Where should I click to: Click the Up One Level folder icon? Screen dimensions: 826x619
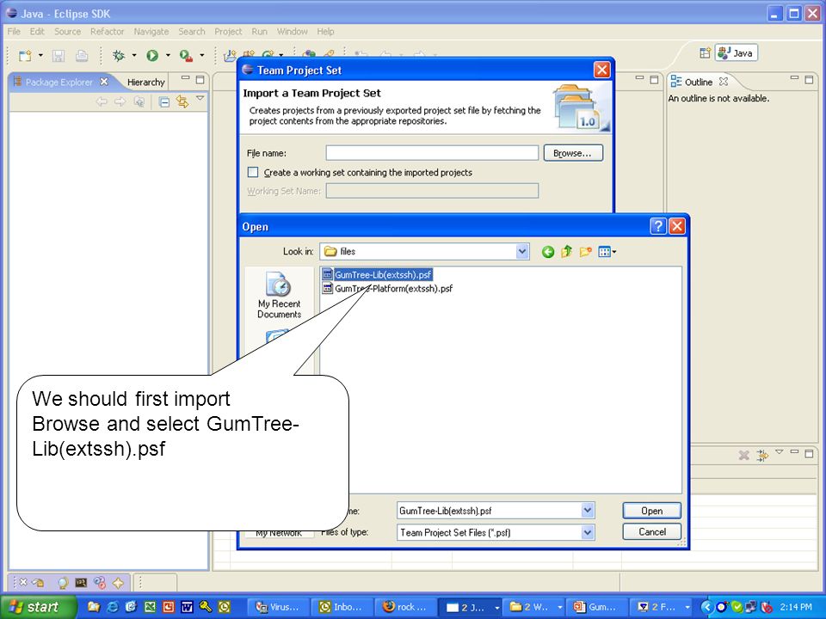pos(567,252)
